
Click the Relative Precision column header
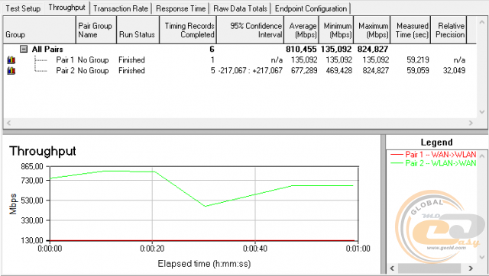tap(449, 30)
